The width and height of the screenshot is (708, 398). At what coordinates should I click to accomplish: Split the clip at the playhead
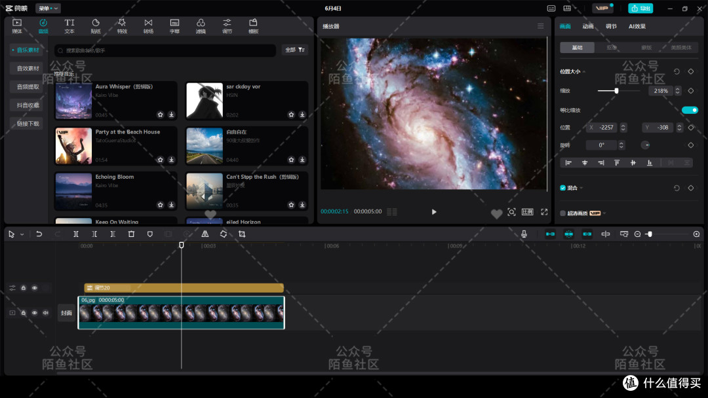[x=76, y=234]
